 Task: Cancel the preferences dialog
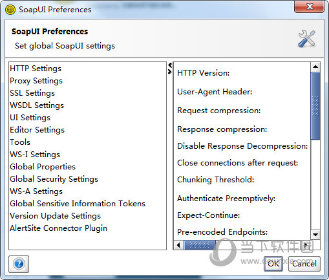point(304,264)
